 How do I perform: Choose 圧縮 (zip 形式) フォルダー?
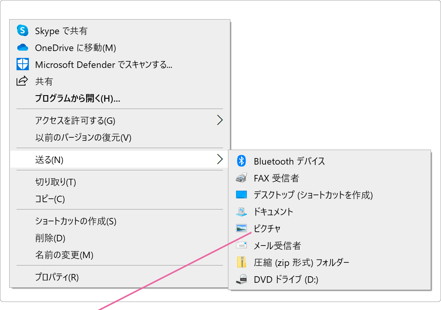click(x=330, y=262)
